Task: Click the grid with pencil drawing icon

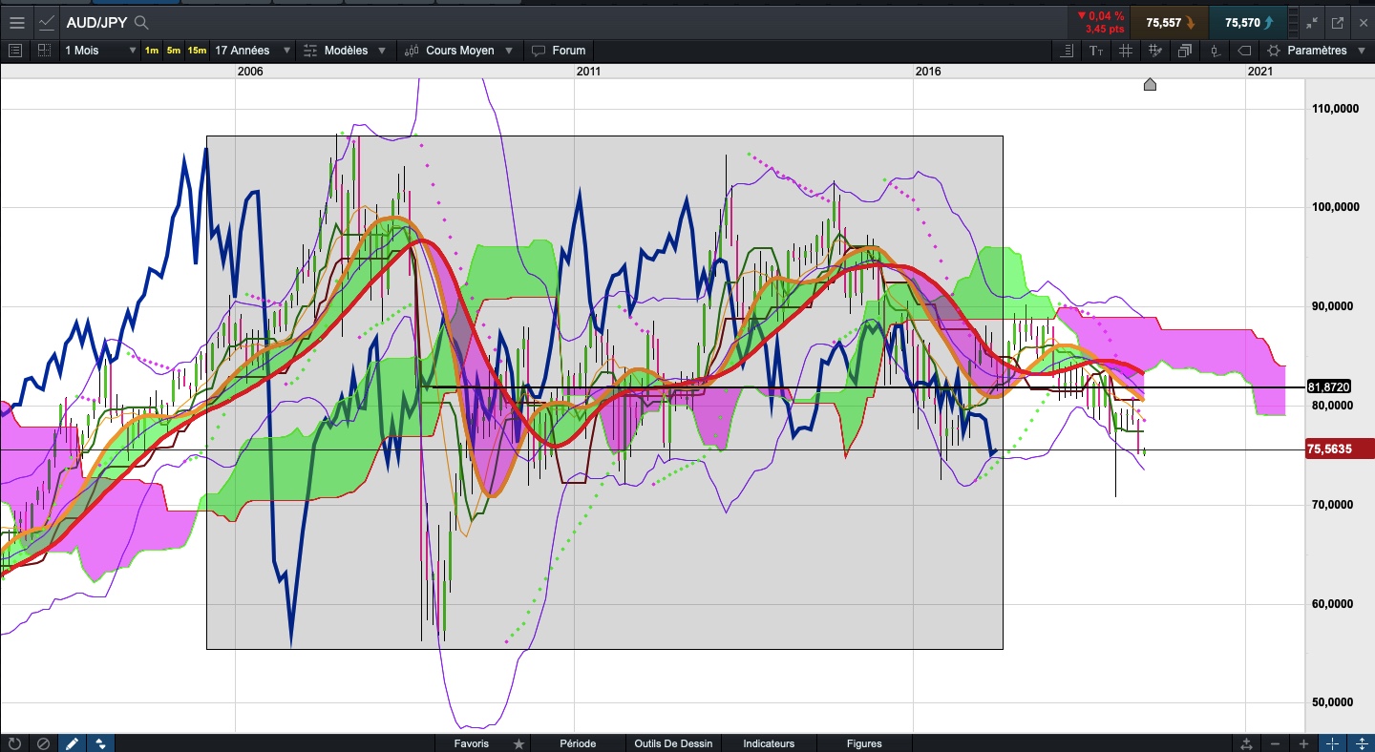Action: [x=1155, y=51]
